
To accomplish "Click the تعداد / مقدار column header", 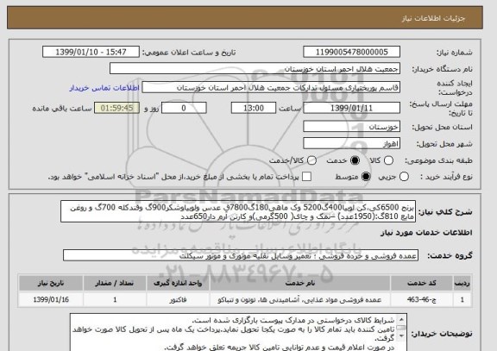I will click(115, 283).
